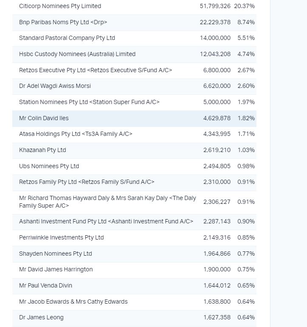Select Standard Pastoral Company Pty Ltd entry
Image resolution: width=307 pixels, height=327 pixels.
tap(134, 38)
